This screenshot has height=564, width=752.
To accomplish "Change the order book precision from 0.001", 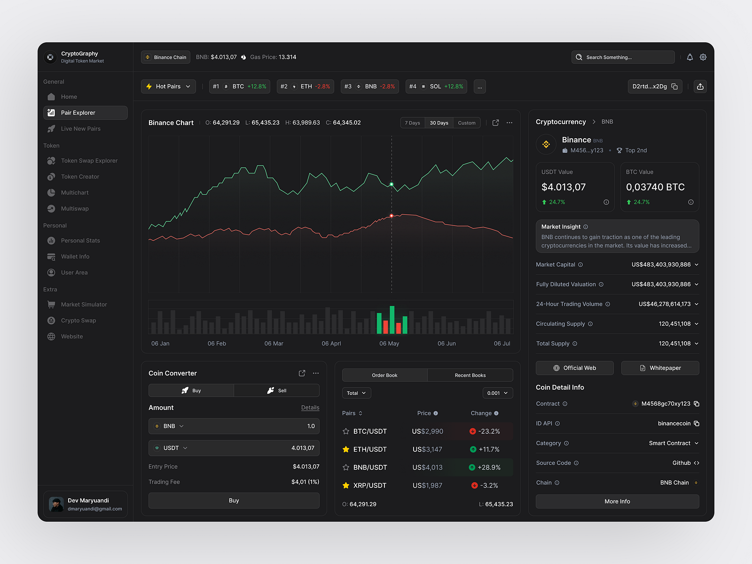I will pyautogui.click(x=497, y=393).
